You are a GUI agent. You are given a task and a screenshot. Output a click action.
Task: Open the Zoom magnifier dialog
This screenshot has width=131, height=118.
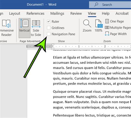point(87,26)
